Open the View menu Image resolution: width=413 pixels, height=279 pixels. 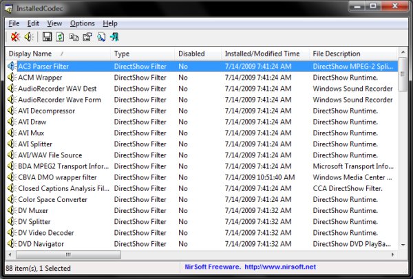pos(54,23)
